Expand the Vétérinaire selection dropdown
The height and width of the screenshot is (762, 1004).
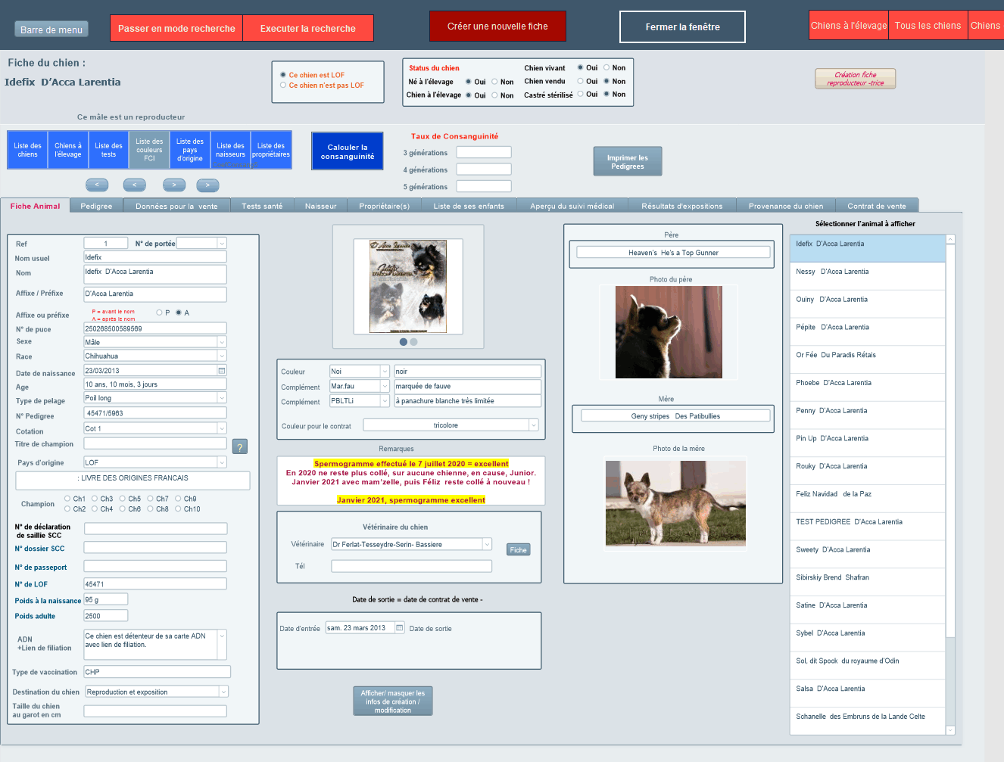click(x=488, y=544)
